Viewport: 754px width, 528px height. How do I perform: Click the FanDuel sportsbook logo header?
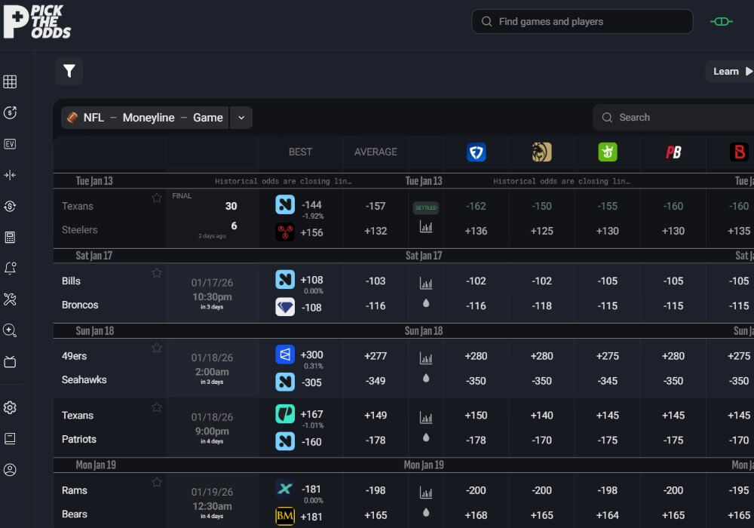[x=476, y=152]
